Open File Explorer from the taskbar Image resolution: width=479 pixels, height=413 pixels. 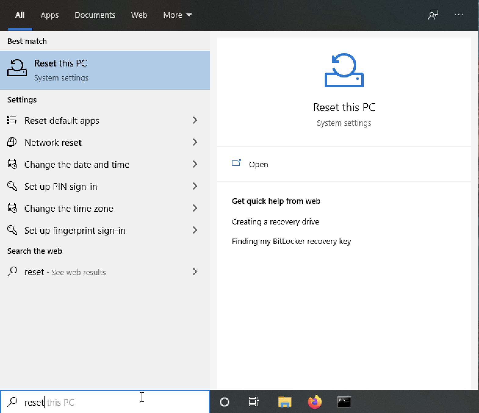[x=285, y=402]
